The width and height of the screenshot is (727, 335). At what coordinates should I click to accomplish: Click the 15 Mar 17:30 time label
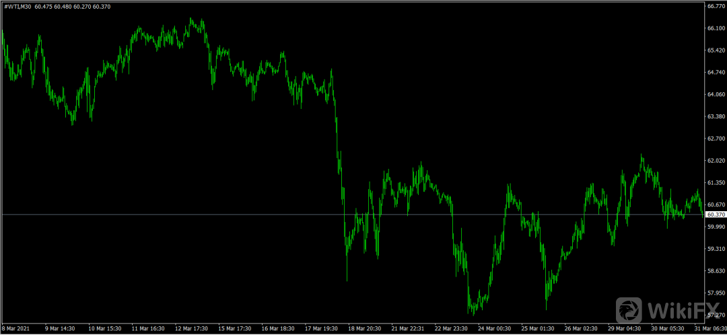tap(236, 329)
